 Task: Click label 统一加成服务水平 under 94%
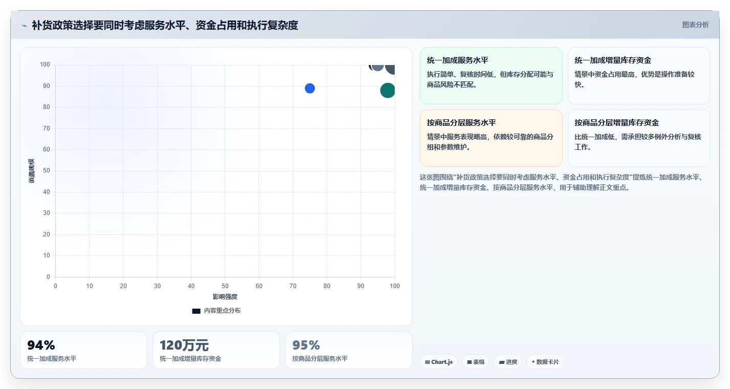pos(52,359)
